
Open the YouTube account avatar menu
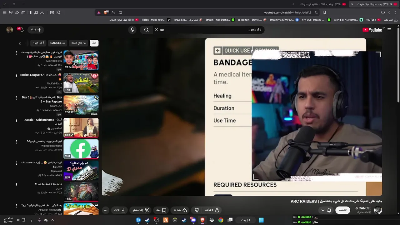click(x=10, y=30)
